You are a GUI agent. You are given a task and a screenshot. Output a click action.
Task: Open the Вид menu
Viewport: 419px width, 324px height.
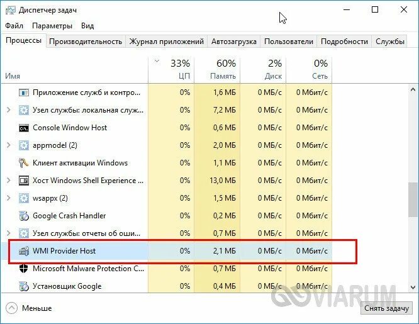coord(87,26)
